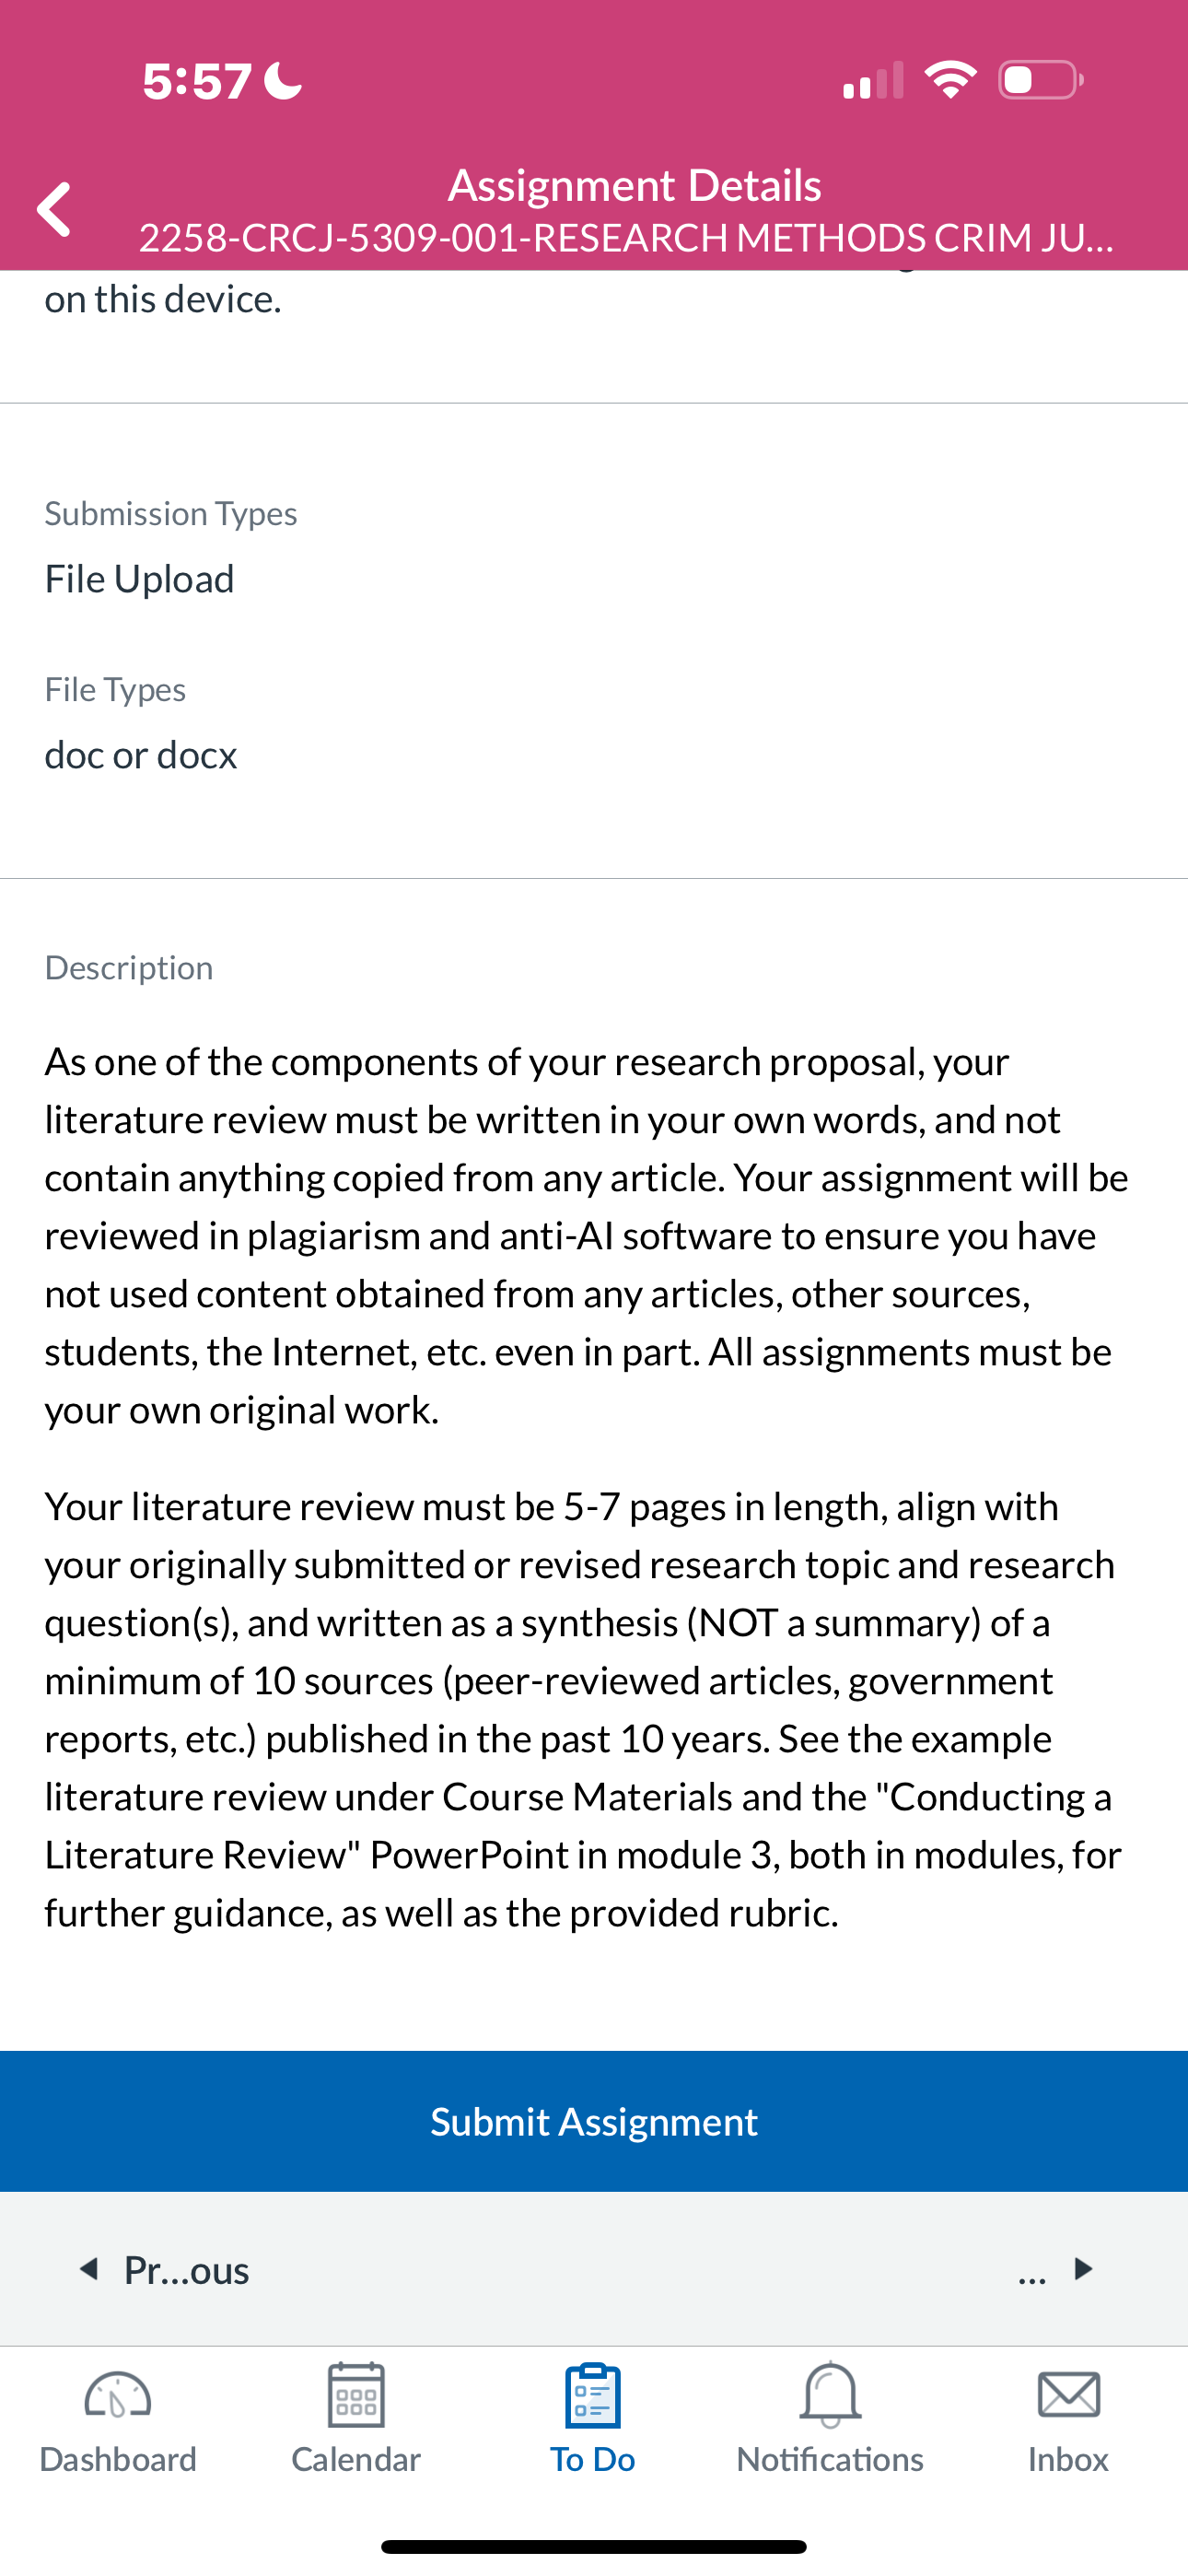1188x2576 pixels.
Task: Tap the moon Focus mode icon
Action: click(x=283, y=80)
